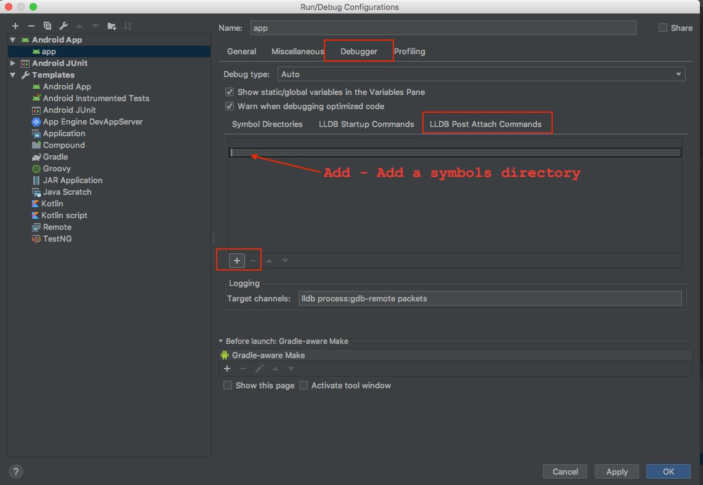Remove the selected configuration with minus icon
This screenshot has width=703, height=485.
tap(31, 26)
